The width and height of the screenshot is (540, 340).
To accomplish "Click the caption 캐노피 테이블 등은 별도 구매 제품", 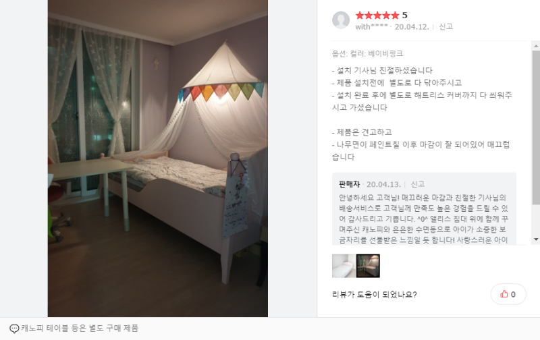I will [x=80, y=329].
